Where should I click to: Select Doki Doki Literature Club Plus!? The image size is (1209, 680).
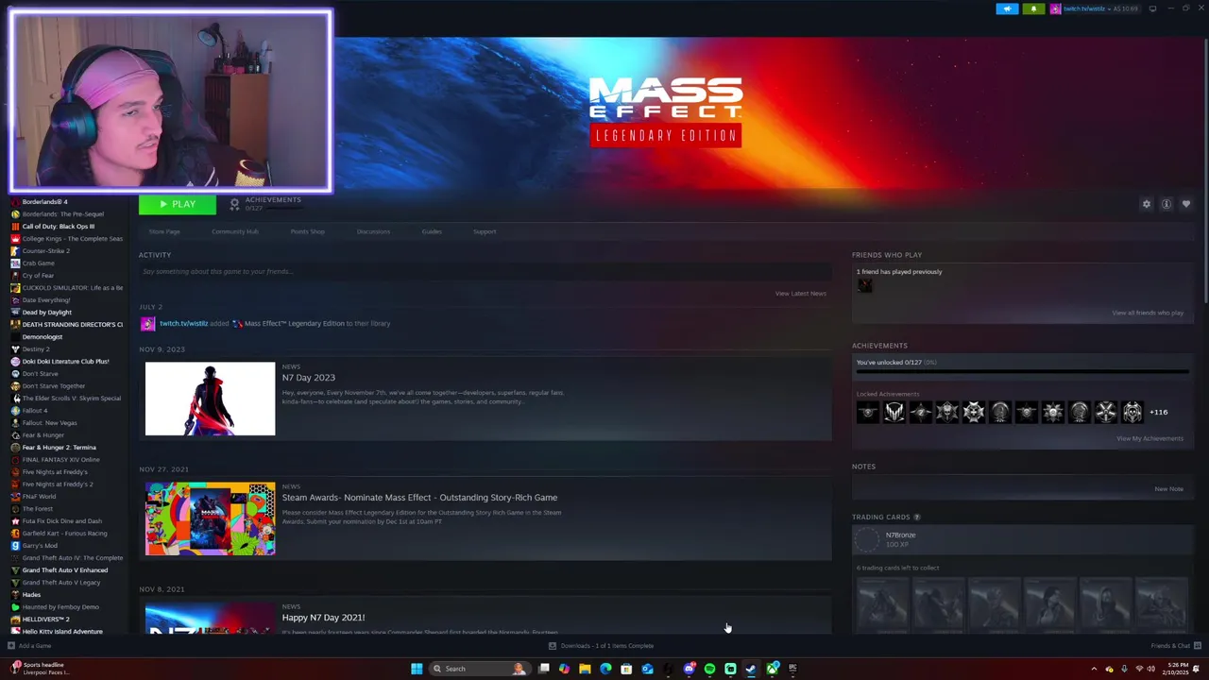point(65,362)
